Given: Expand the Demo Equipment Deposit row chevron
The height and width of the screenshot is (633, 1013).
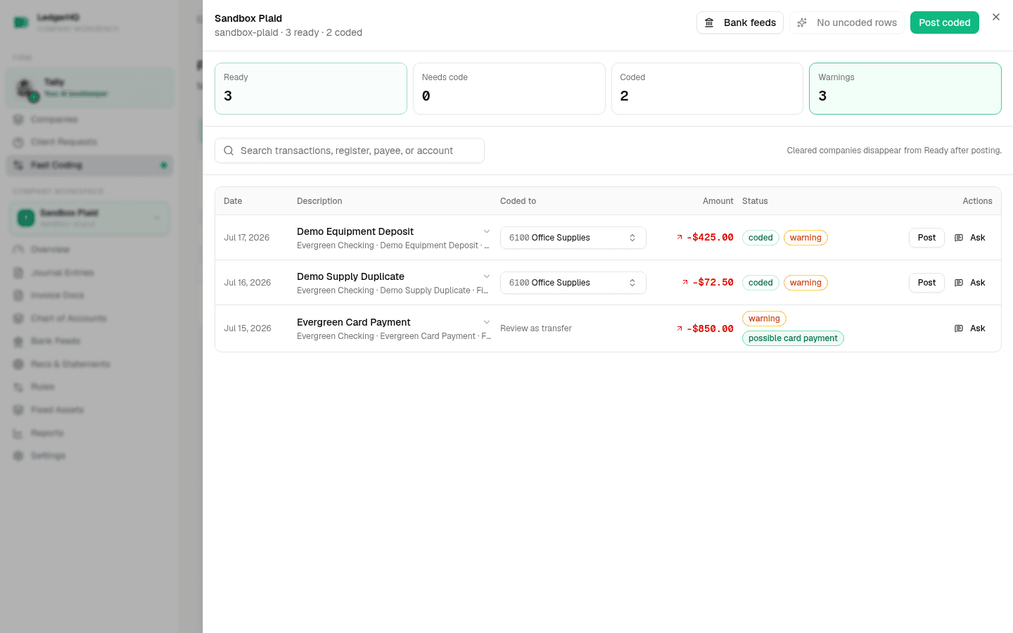Looking at the screenshot, I should tap(486, 231).
